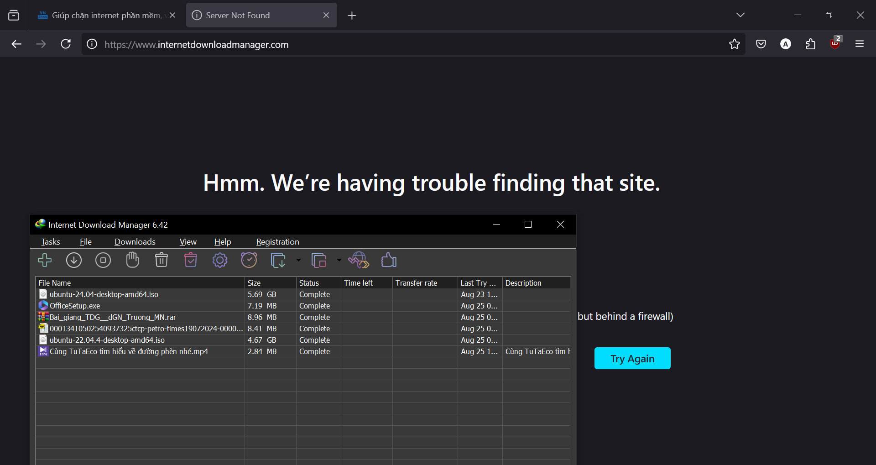876x465 pixels.
Task: Click Add URL plus icon in IDM
Action: 45,261
